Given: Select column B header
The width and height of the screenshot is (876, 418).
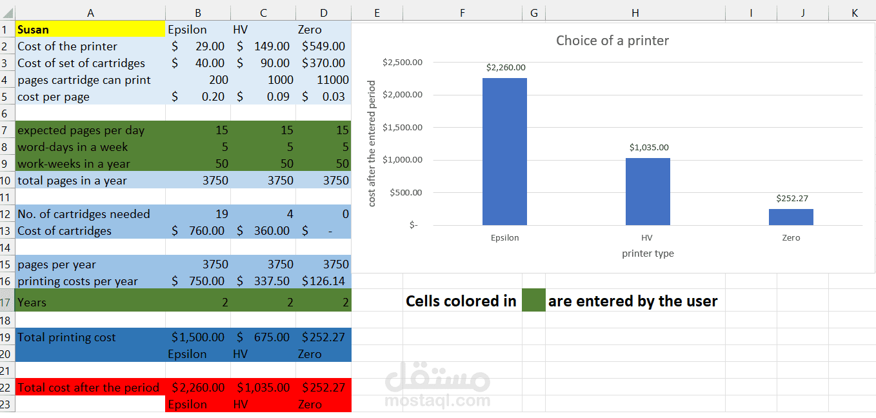Looking at the screenshot, I should [197, 13].
